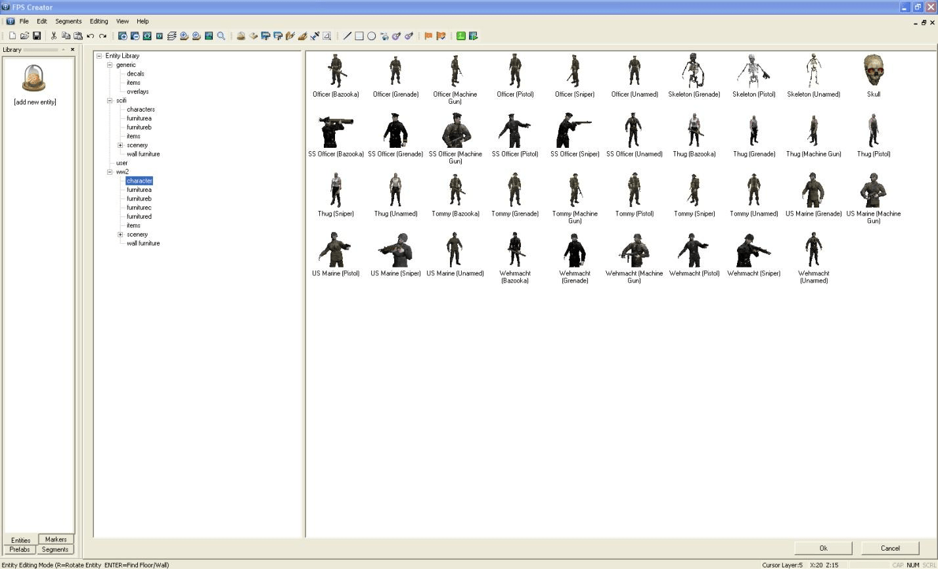Click the stacked layers view icon

pyautogui.click(x=171, y=36)
